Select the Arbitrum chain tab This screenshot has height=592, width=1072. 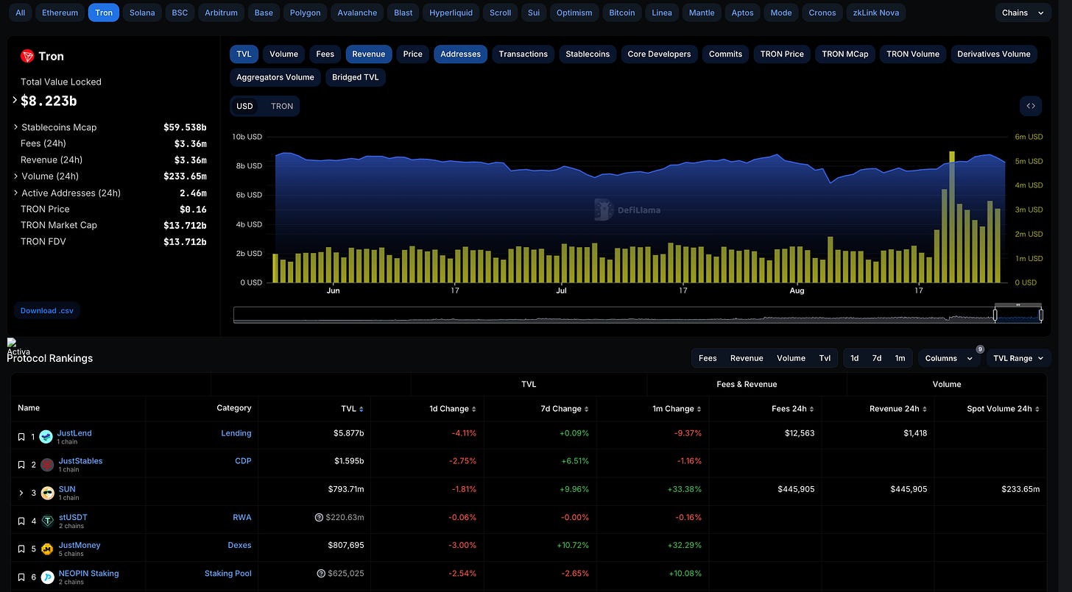[x=221, y=13]
